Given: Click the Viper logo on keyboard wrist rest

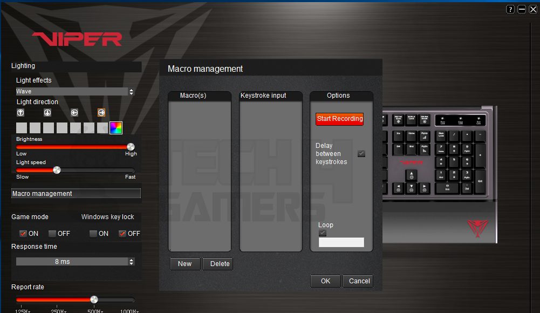Looking at the screenshot, I should point(477,228).
